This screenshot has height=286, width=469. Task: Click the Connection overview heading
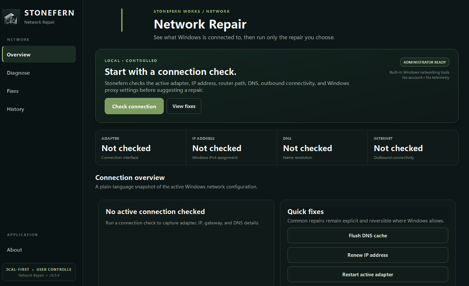coord(130,178)
